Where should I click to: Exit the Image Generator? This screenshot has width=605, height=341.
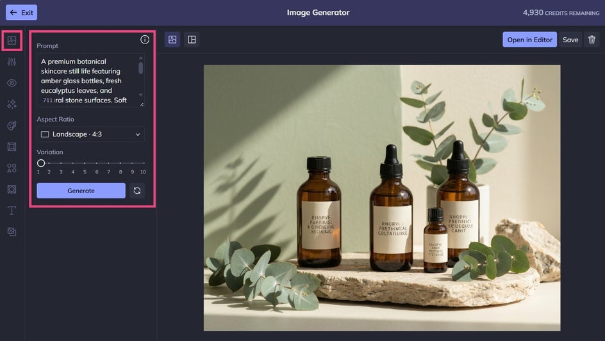[21, 12]
